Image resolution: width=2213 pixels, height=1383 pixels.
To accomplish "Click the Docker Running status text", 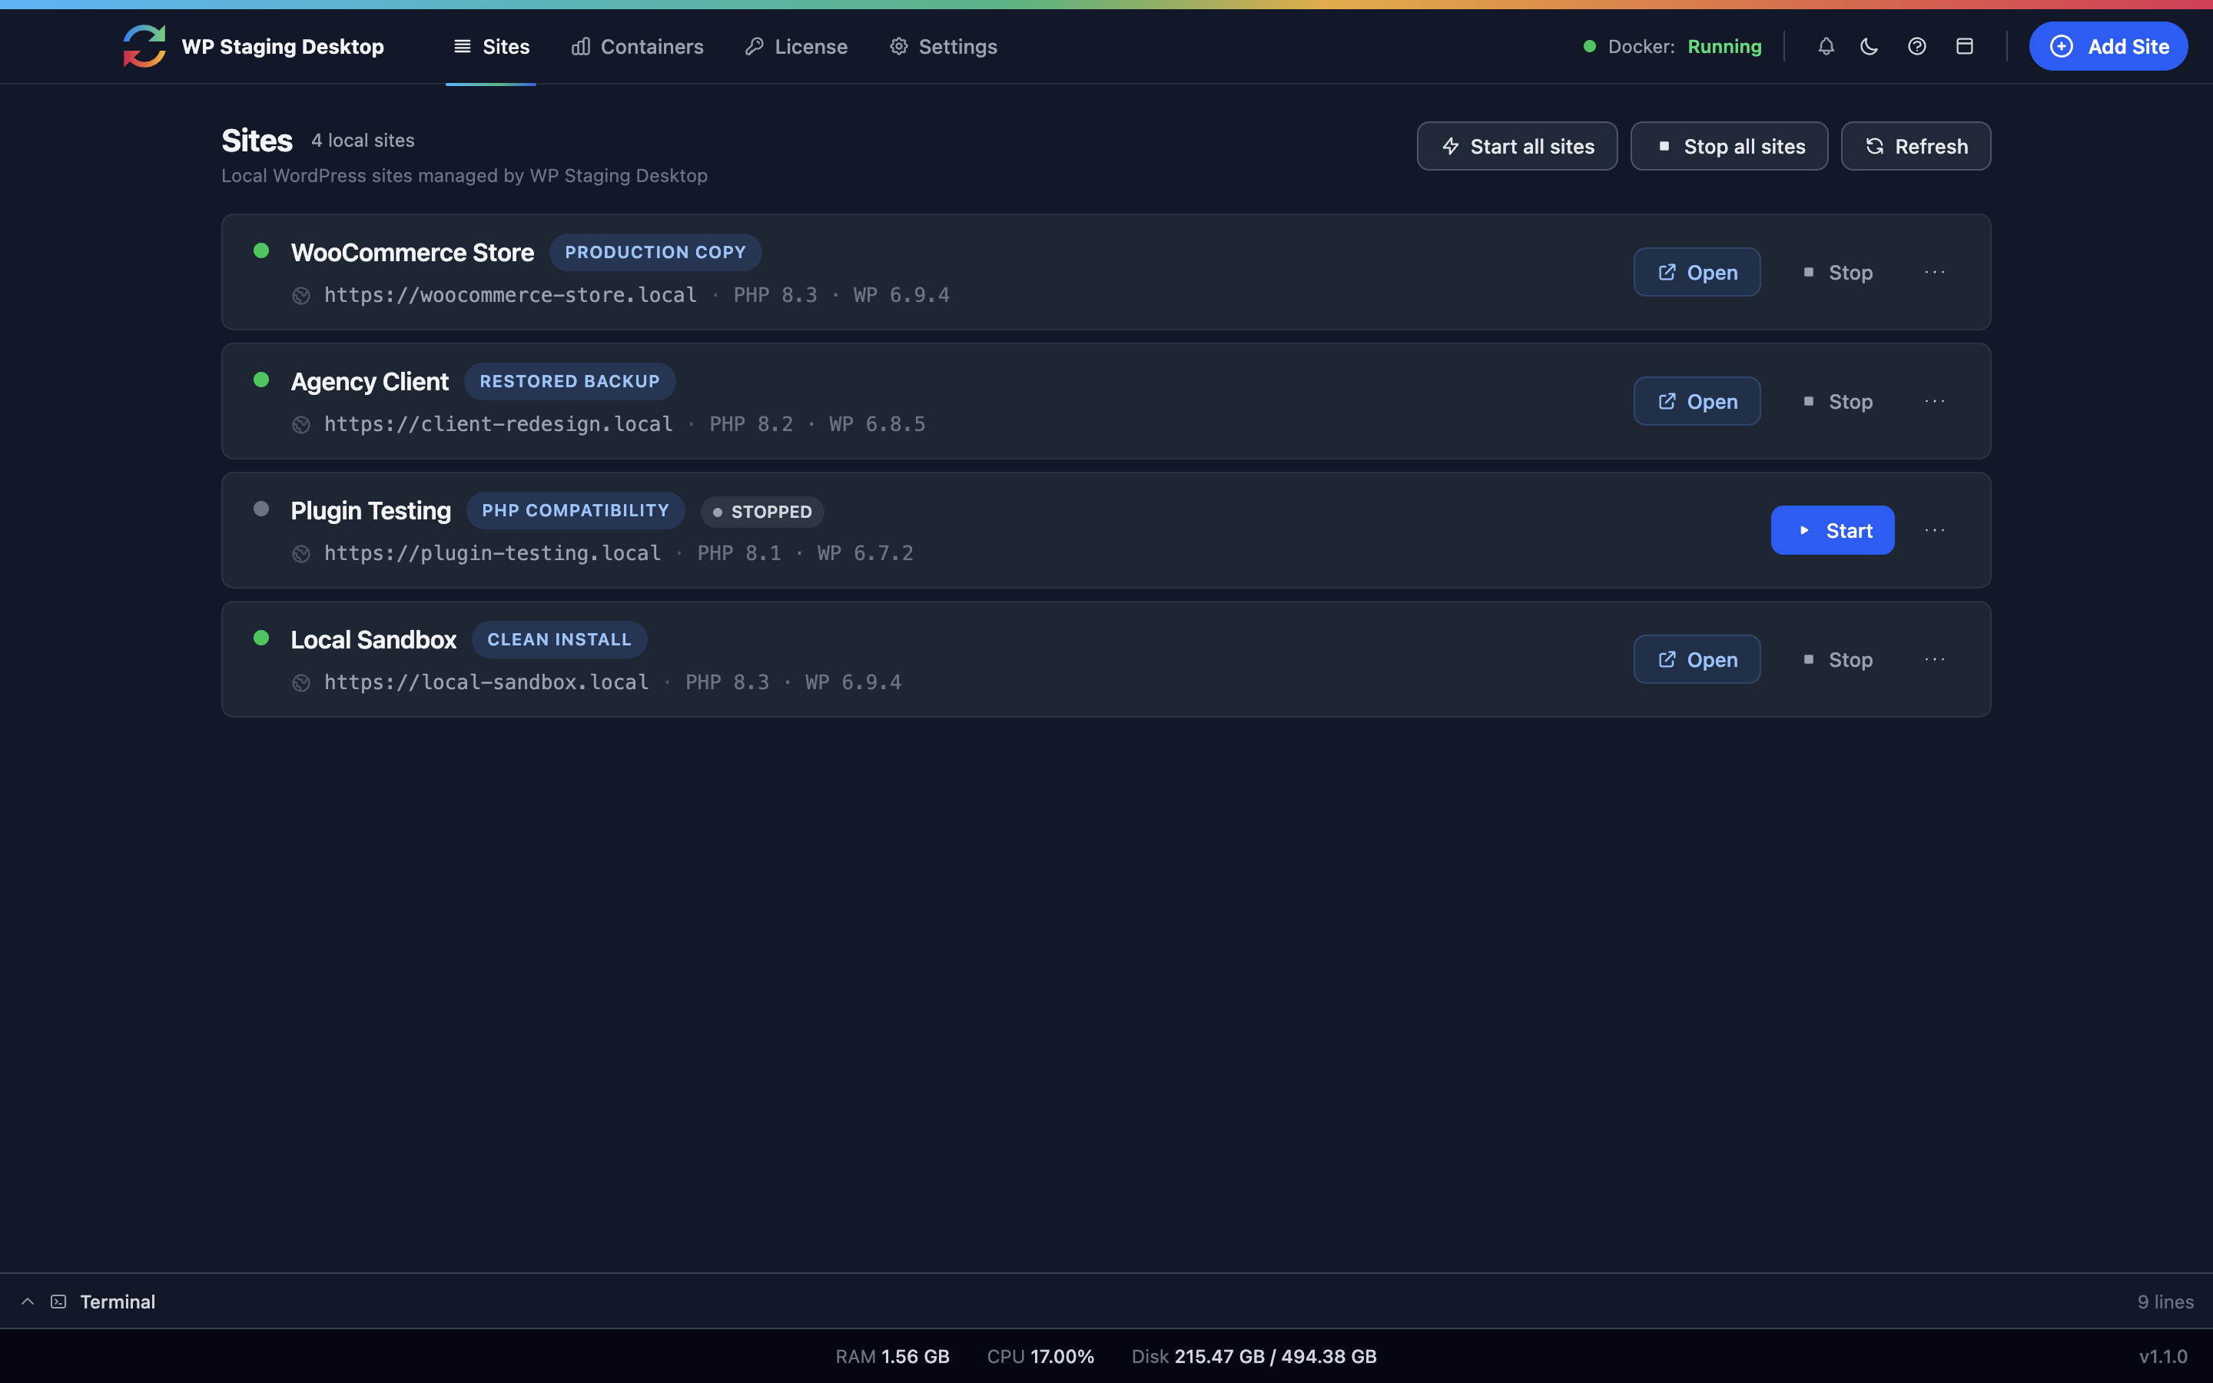I will (1684, 46).
